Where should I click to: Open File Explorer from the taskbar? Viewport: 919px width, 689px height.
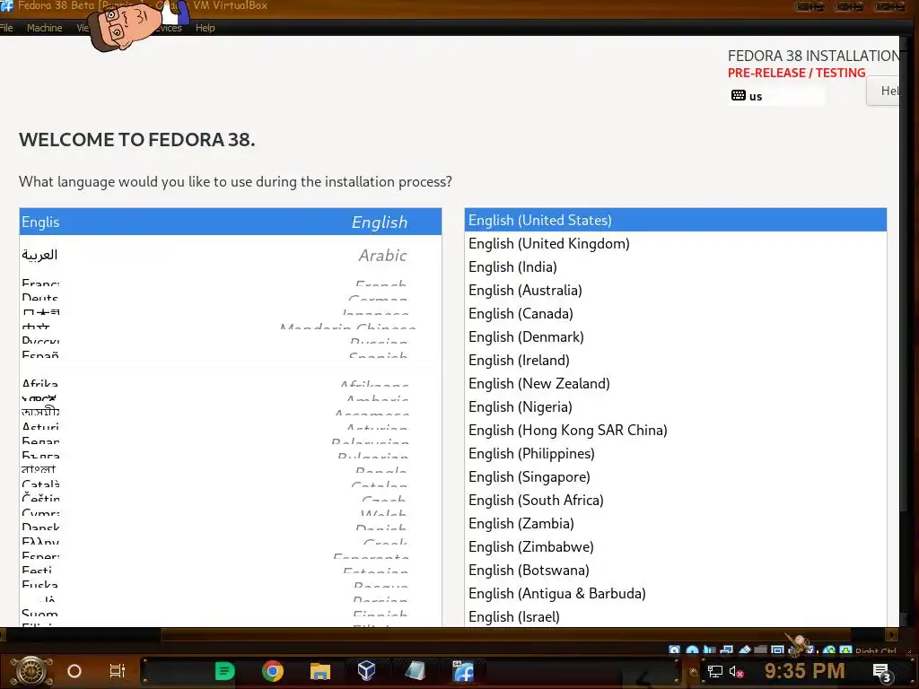pyautogui.click(x=320, y=671)
